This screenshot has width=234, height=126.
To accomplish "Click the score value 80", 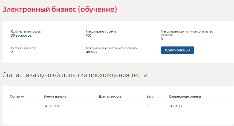I will tap(148, 106).
